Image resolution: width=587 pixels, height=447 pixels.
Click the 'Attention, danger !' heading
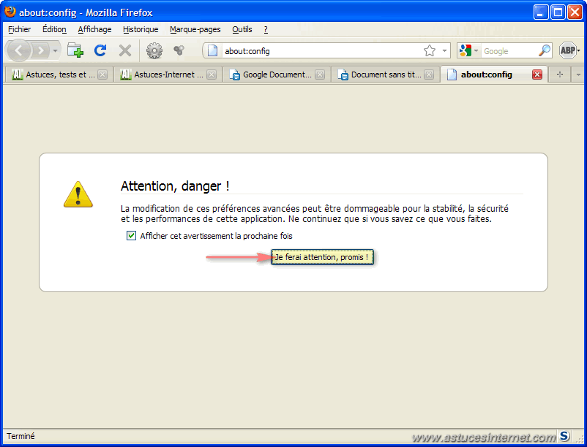coord(175,186)
